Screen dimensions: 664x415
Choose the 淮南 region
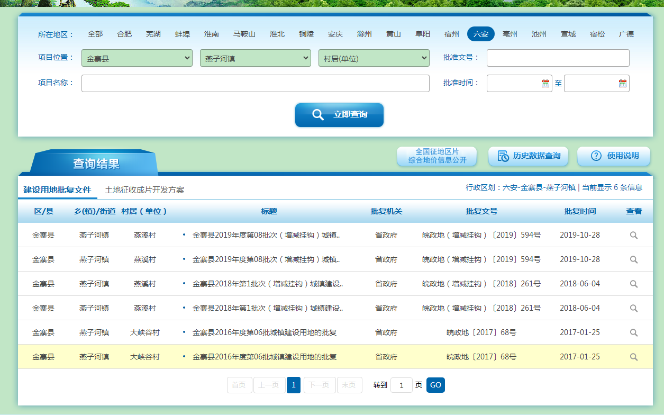pos(212,34)
